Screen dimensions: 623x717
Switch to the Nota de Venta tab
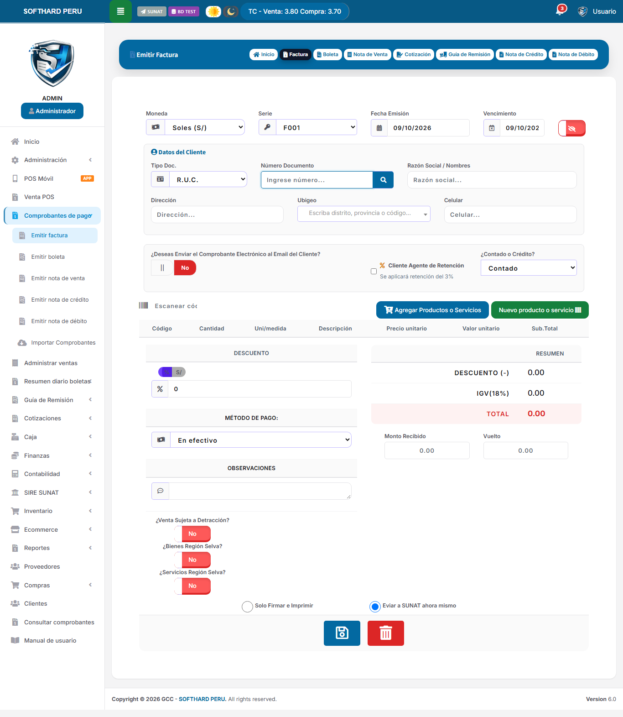pyautogui.click(x=367, y=54)
